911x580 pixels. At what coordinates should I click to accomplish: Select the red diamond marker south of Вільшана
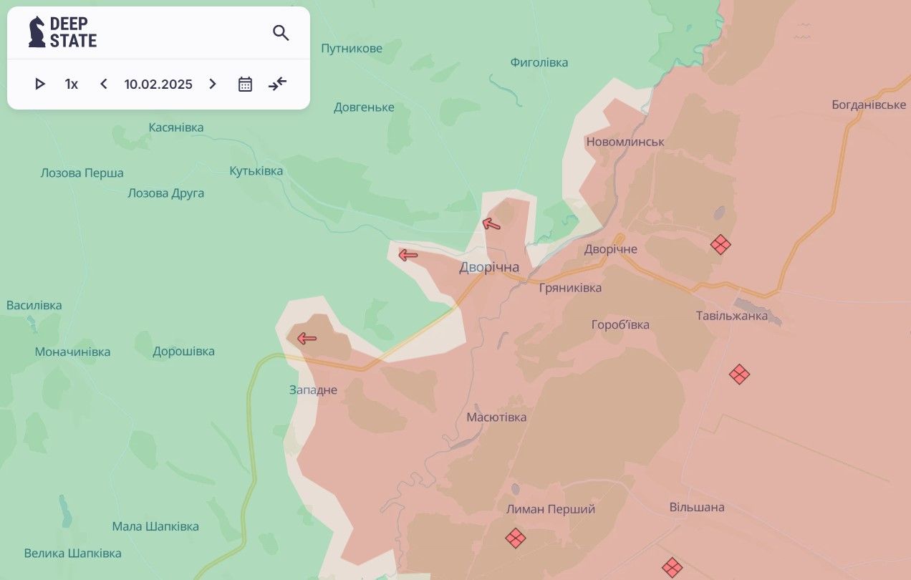pyautogui.click(x=672, y=568)
